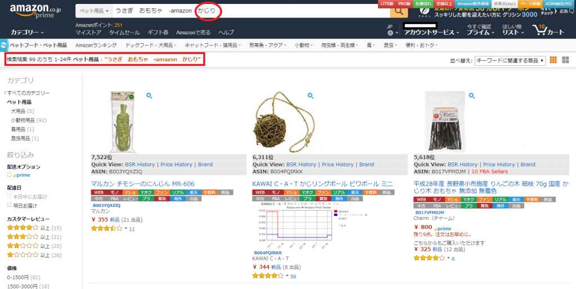
Task: Open Keepa price history chart for KAWAI
Action: pyautogui.click(x=310, y=226)
